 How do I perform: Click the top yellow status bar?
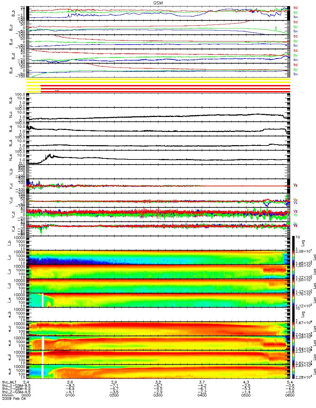[158, 79]
